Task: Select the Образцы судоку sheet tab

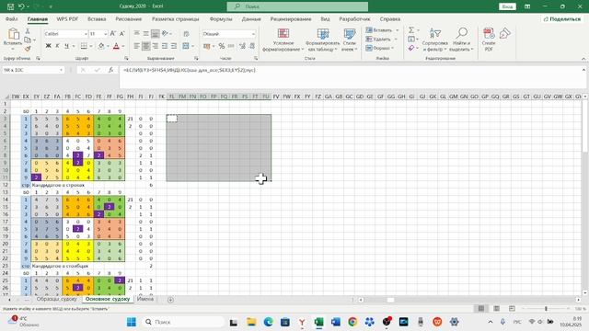Action: pos(57,299)
